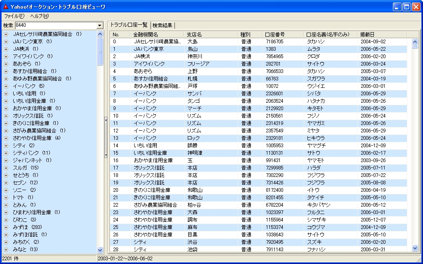Click the ロック branch cell
The height and width of the screenshot is (264, 423).
194,138
